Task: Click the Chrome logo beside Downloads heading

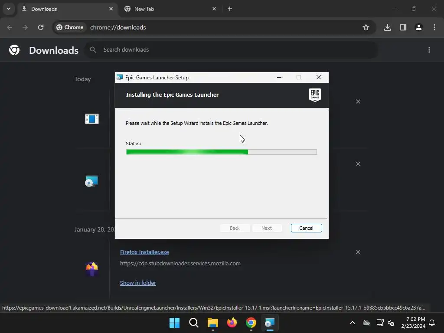Action: click(14, 50)
